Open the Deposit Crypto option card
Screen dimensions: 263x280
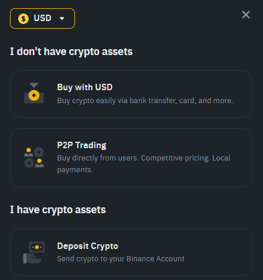(131, 252)
